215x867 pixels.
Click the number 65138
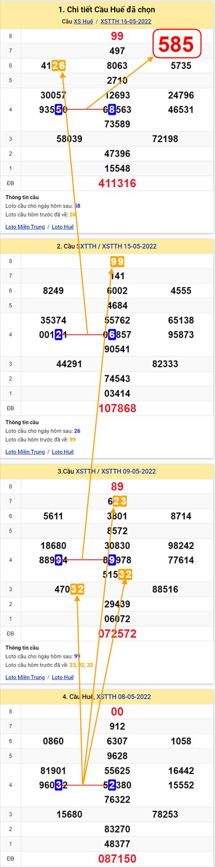[181, 320]
